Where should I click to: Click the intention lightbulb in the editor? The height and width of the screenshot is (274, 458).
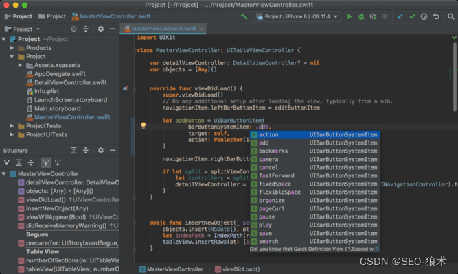(143, 125)
